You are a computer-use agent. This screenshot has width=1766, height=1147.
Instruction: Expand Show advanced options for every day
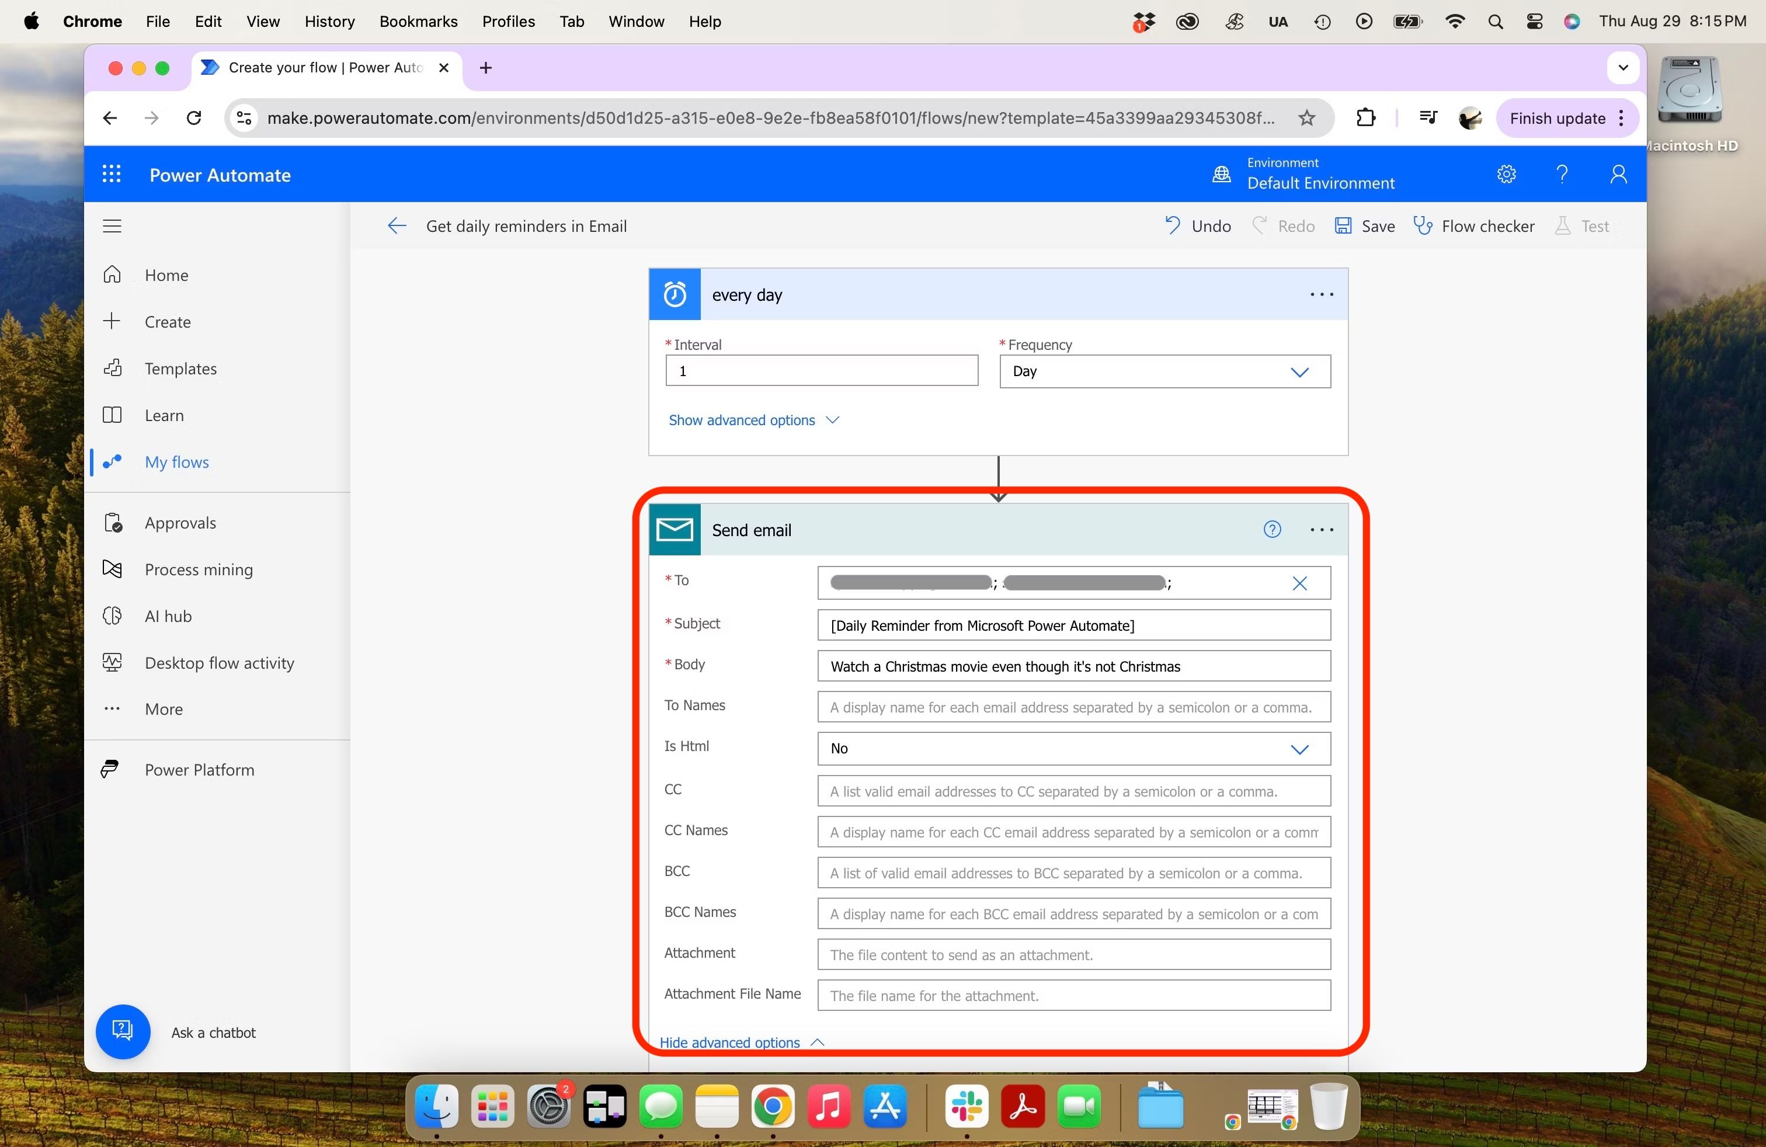(x=753, y=420)
